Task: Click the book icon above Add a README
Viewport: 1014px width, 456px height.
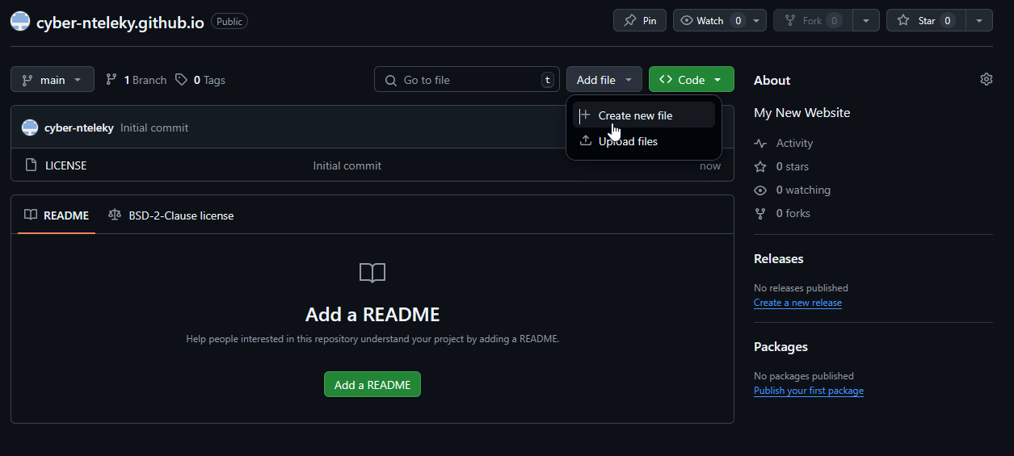Action: (372, 273)
